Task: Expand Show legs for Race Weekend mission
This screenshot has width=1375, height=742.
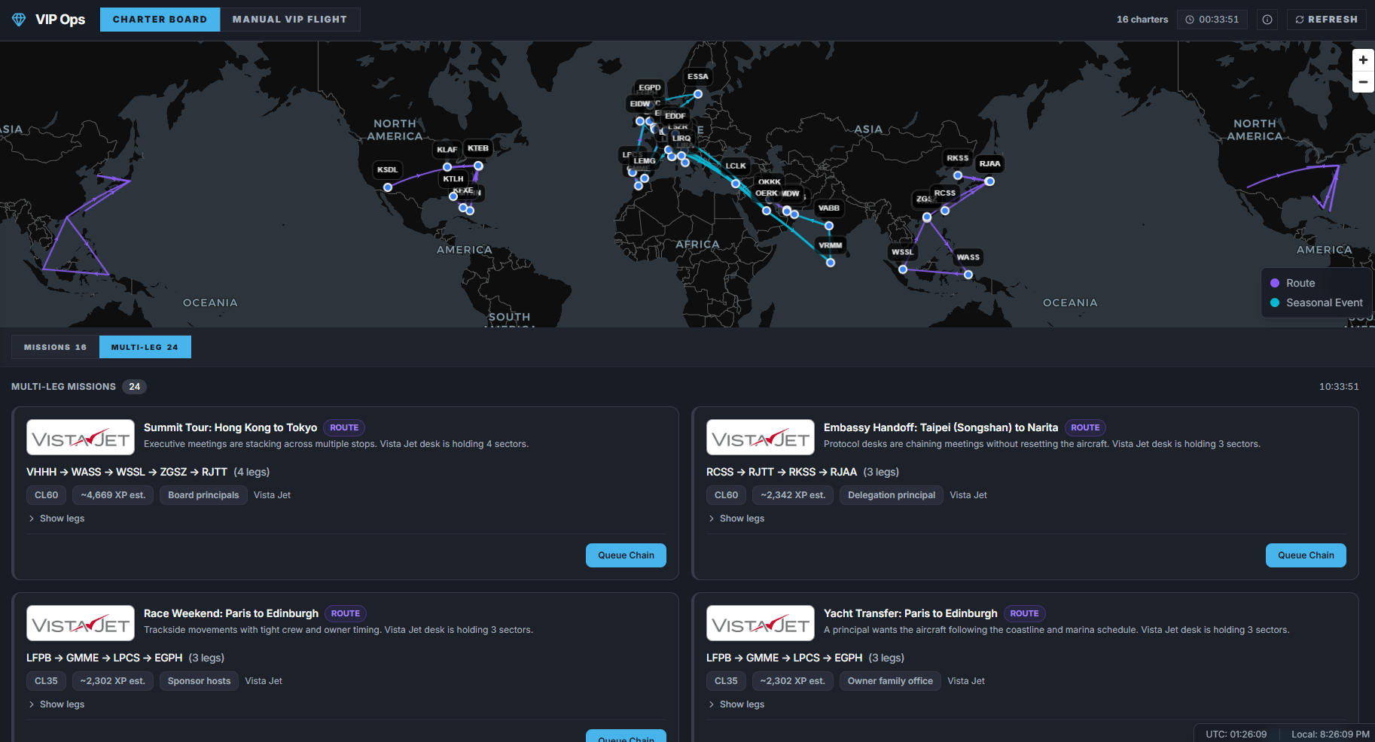Action: click(x=56, y=704)
